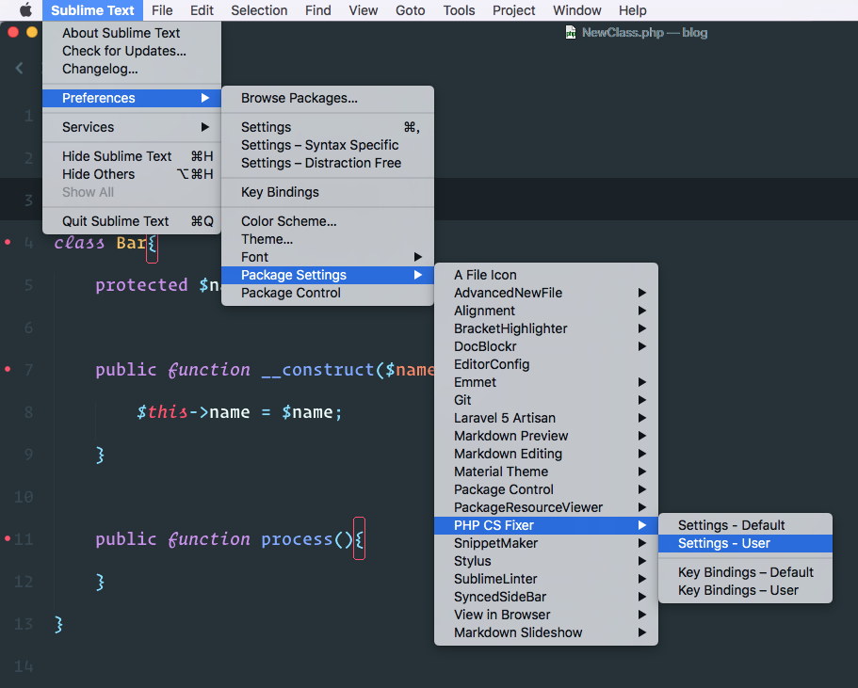This screenshot has height=688, width=858.
Task: Open Settings - Default for PHP CS Fixer
Action: click(731, 525)
